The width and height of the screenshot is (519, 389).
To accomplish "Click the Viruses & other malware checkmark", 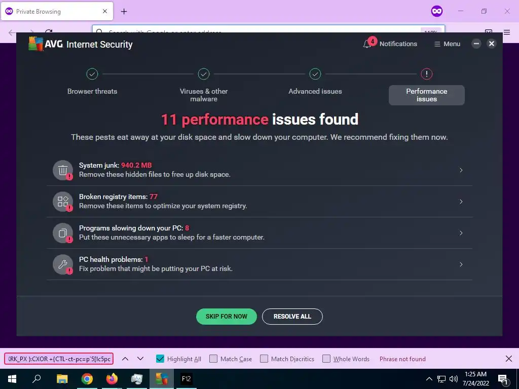I will tap(204, 74).
